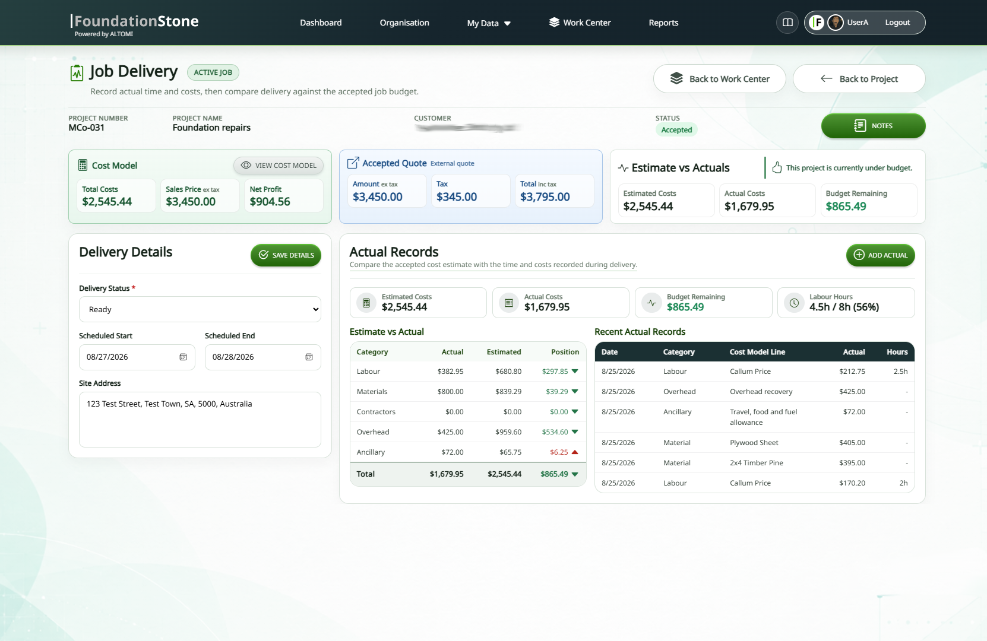This screenshot has height=641, width=987.
Task: Click the Labour position down arrow indicator
Action: [575, 371]
